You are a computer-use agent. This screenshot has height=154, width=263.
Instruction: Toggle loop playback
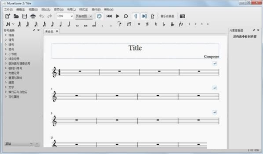(126, 16)
